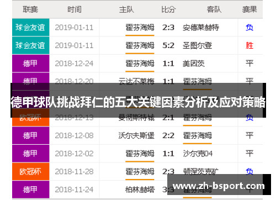The height and width of the screenshot is (200, 276).
Task: Select the 欧冠杯 tag dated 2018-11-28
Action: 30,171
